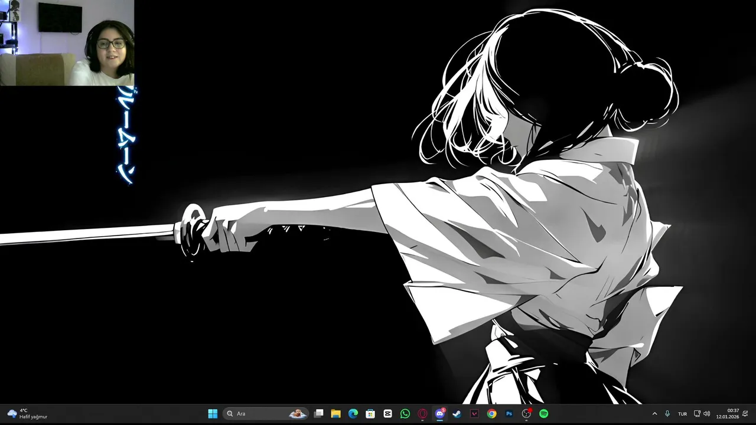Open the Microsoft Store icon
Image resolution: width=756 pixels, height=425 pixels.
pyautogui.click(x=370, y=414)
